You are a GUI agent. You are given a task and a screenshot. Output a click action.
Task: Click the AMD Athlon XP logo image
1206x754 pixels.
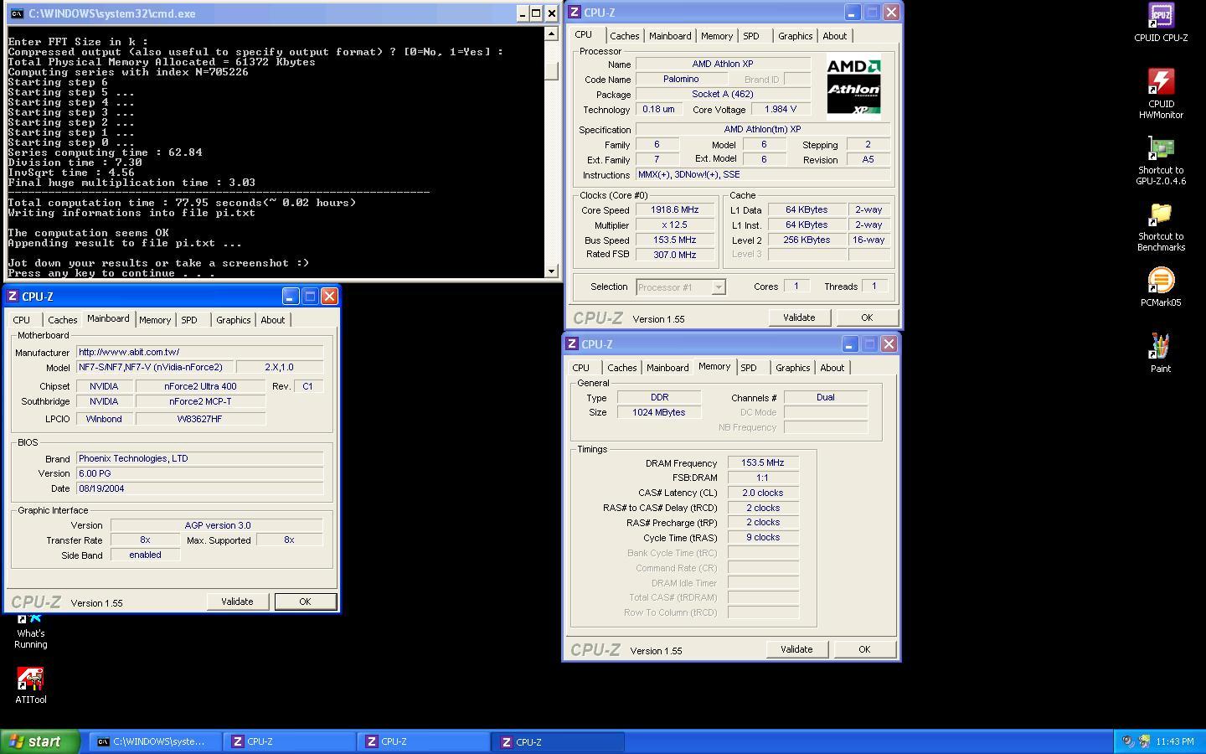point(853,89)
